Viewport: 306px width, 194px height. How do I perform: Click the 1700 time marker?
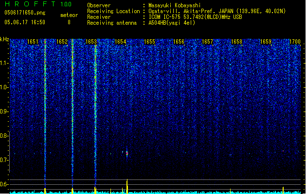(295, 42)
